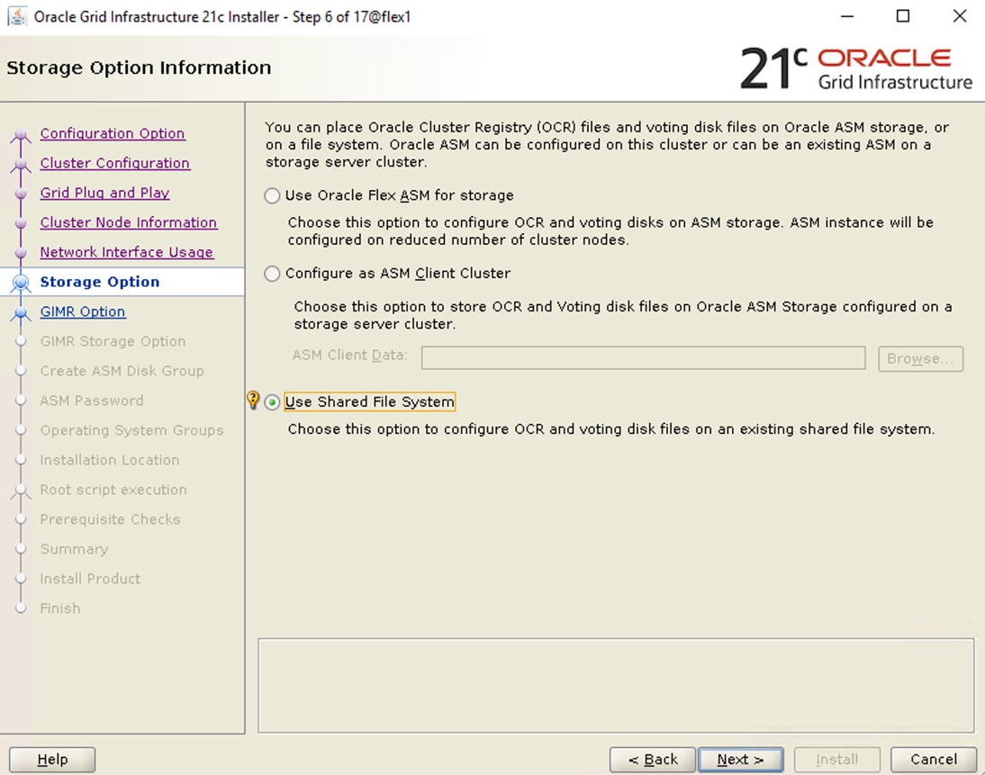Viewport: 985px width, 775px height.
Task: Go to GIMR Option step
Action: [83, 311]
